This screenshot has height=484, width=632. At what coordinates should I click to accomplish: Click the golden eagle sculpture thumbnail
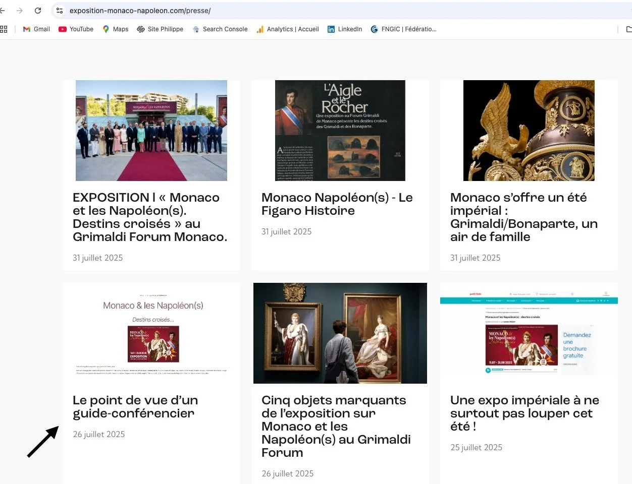point(529,131)
